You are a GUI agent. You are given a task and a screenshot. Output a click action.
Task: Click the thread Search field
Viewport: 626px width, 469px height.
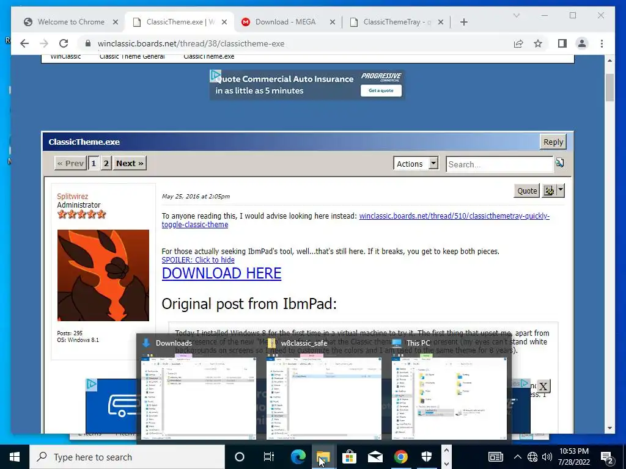click(x=499, y=164)
